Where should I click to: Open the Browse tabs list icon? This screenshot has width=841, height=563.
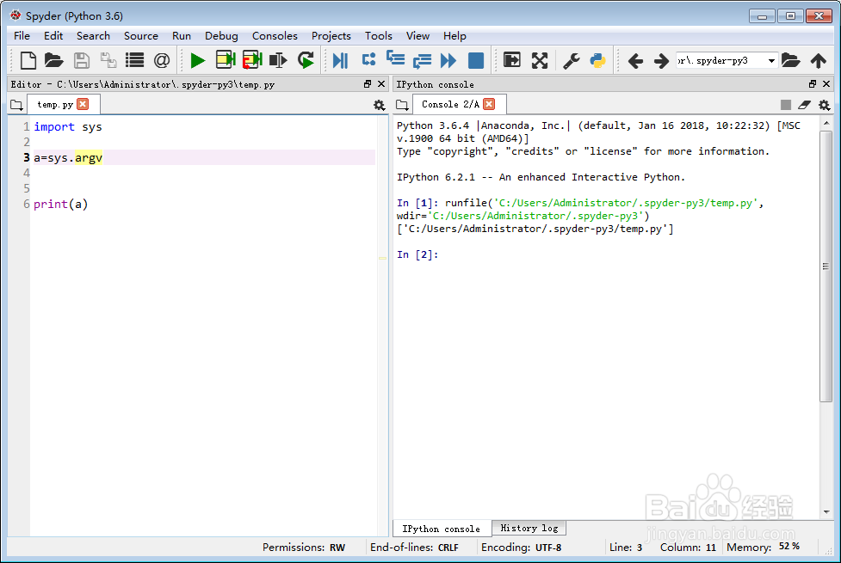[x=134, y=60]
